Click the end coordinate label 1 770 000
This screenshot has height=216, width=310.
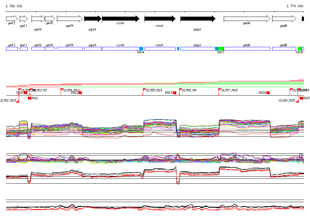(x=295, y=6)
